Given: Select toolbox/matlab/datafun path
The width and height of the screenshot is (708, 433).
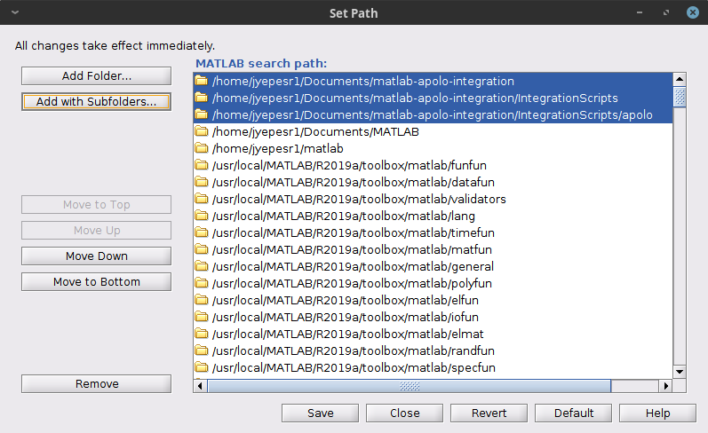Looking at the screenshot, I should (433, 182).
